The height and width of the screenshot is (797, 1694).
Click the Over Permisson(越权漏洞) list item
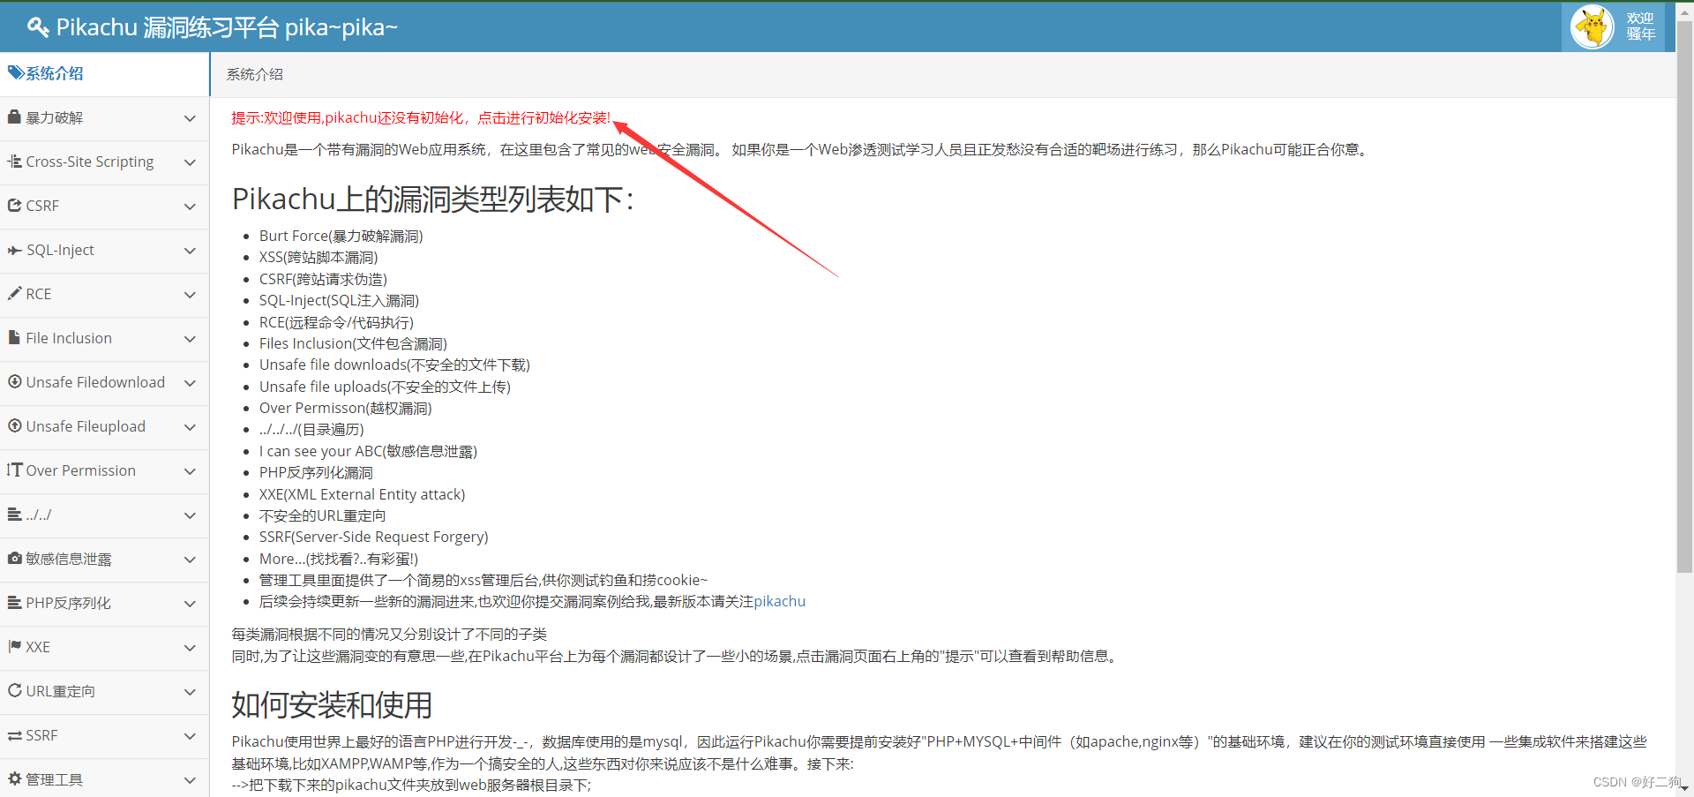click(x=346, y=408)
